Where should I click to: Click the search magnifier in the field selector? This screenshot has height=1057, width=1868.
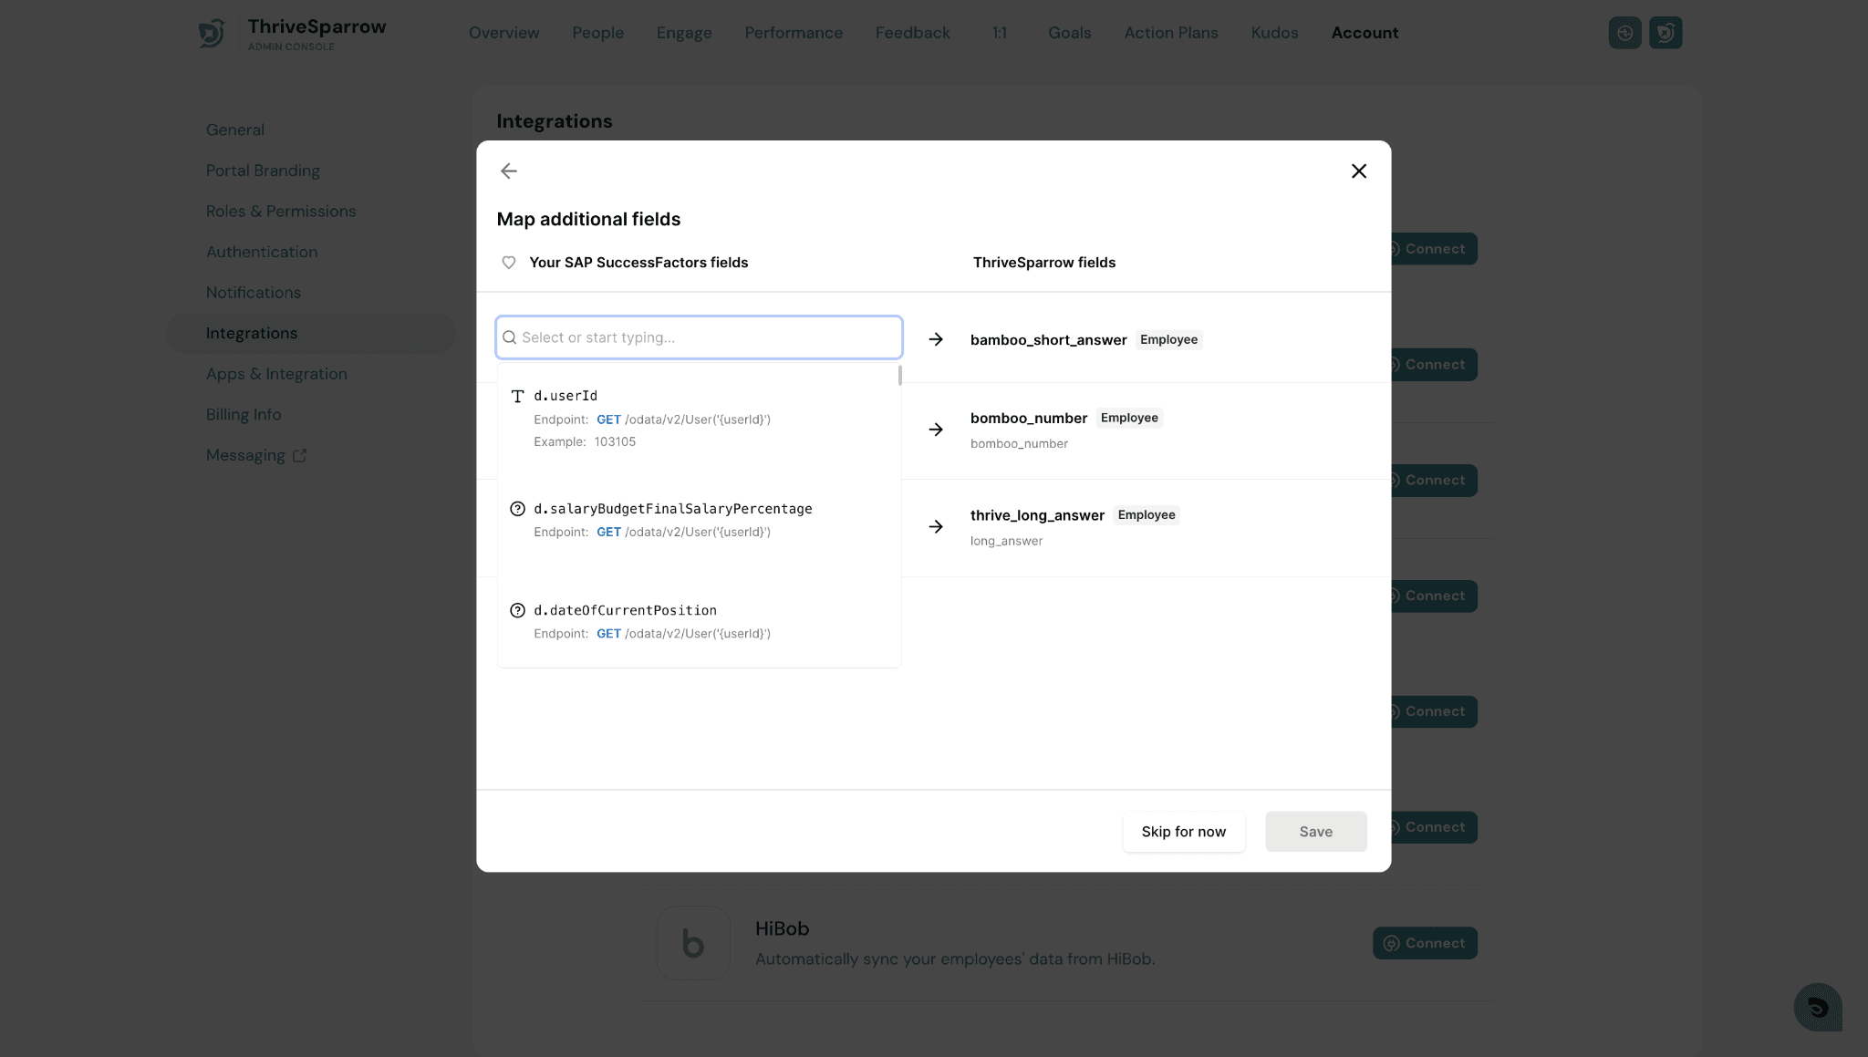[x=510, y=337]
